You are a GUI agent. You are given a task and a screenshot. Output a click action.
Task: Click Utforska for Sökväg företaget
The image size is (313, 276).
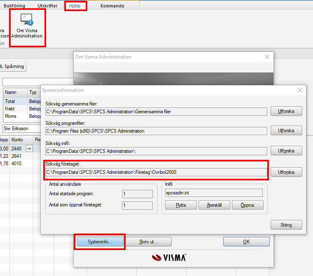pos(286,172)
